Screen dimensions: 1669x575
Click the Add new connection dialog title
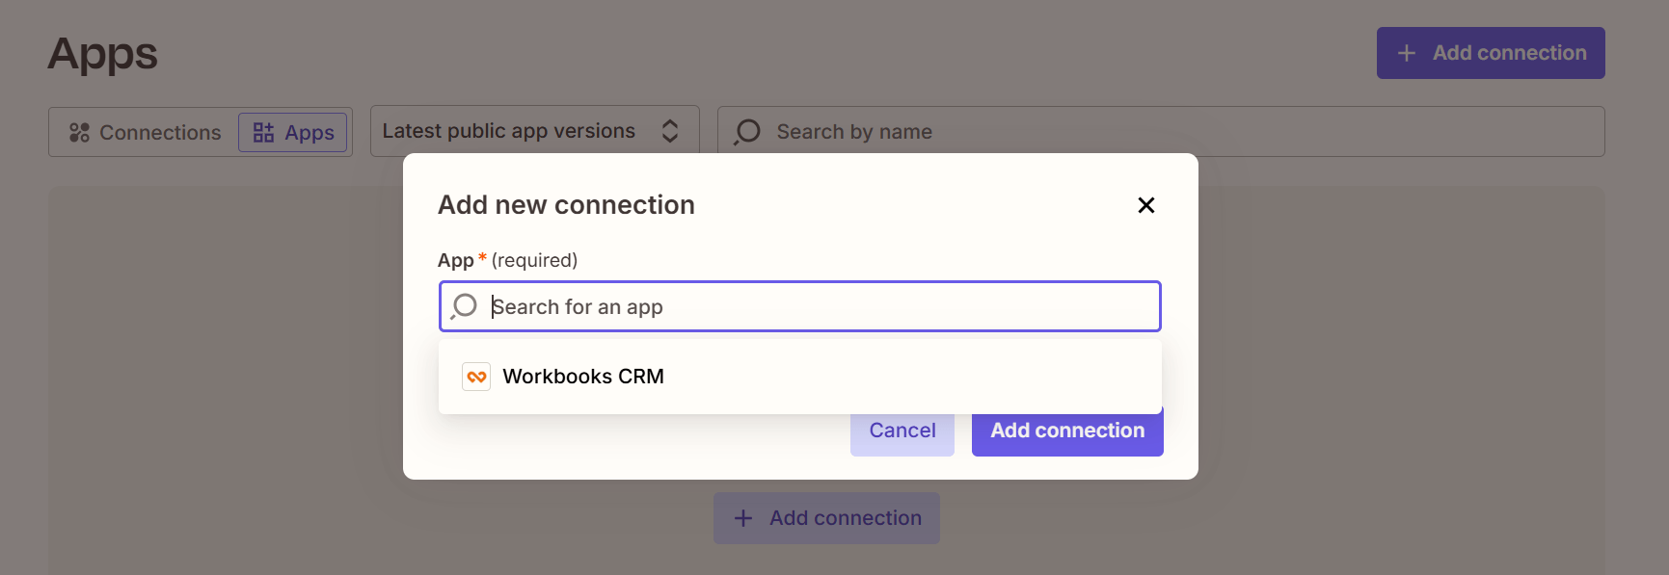point(566,205)
